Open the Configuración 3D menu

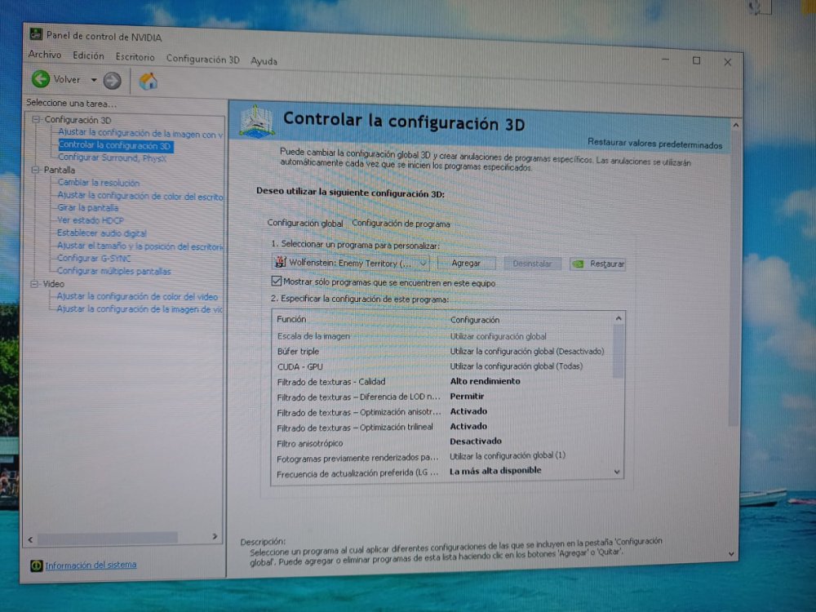coord(202,59)
